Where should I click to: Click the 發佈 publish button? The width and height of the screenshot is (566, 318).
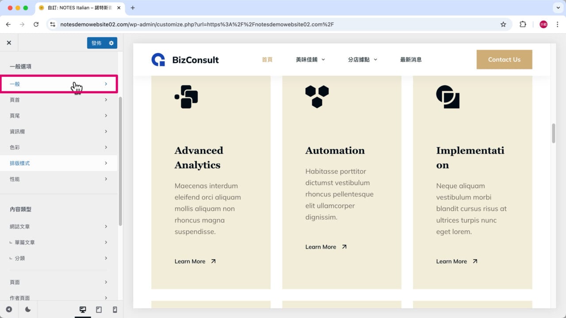[x=96, y=43]
